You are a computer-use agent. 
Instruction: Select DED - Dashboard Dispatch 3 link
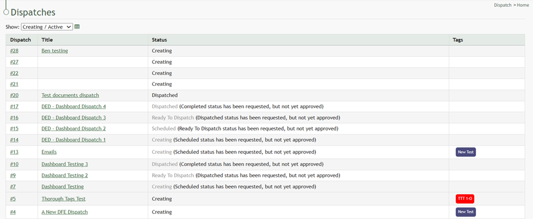click(73, 117)
